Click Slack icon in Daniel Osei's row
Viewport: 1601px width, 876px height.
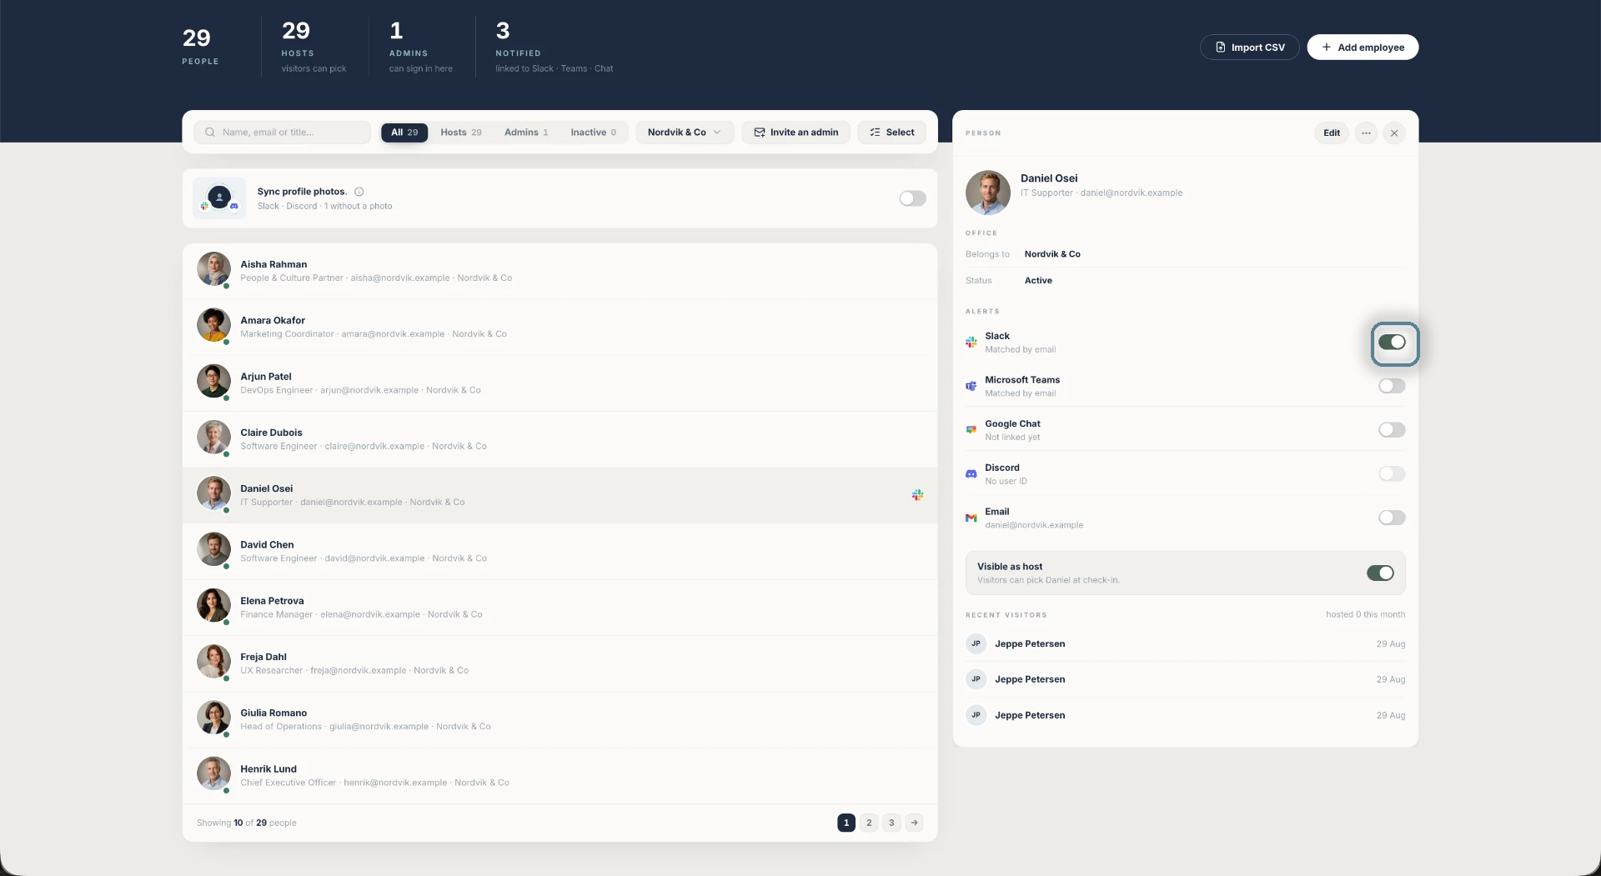[917, 495]
